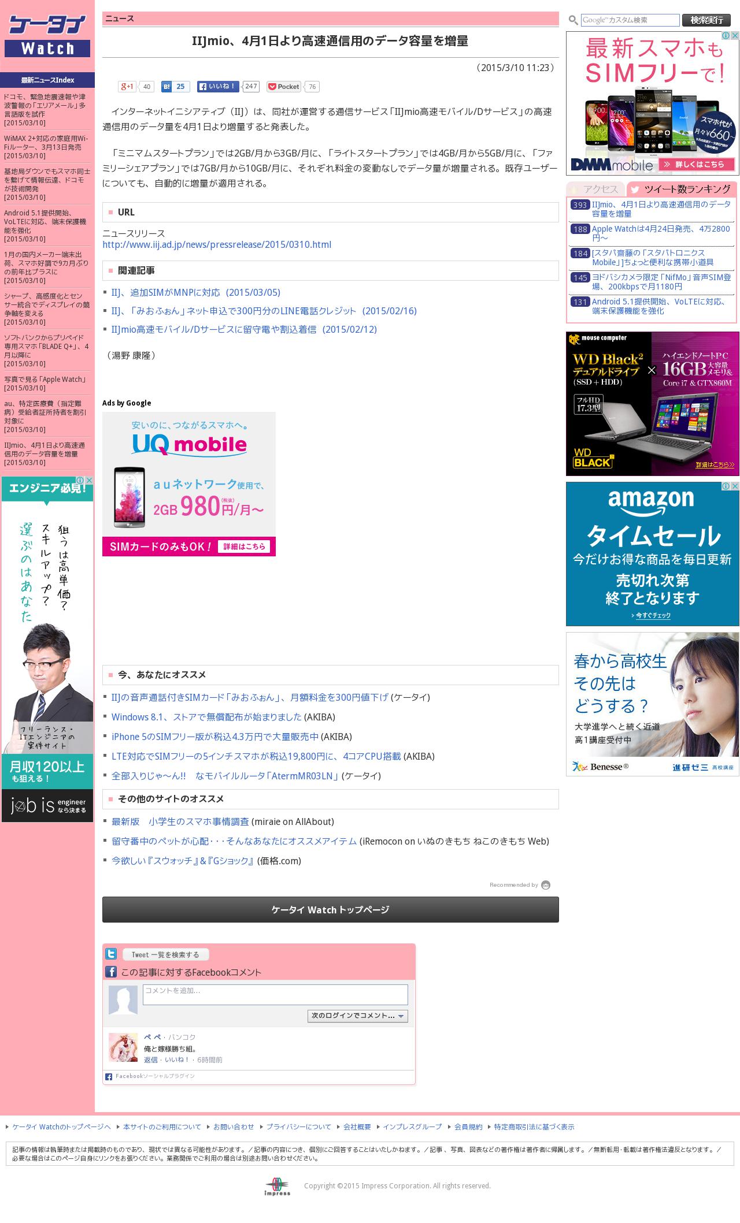The height and width of the screenshot is (1223, 740).
Task: Click the Tweet 一覧を検索する button
Action: (165, 954)
